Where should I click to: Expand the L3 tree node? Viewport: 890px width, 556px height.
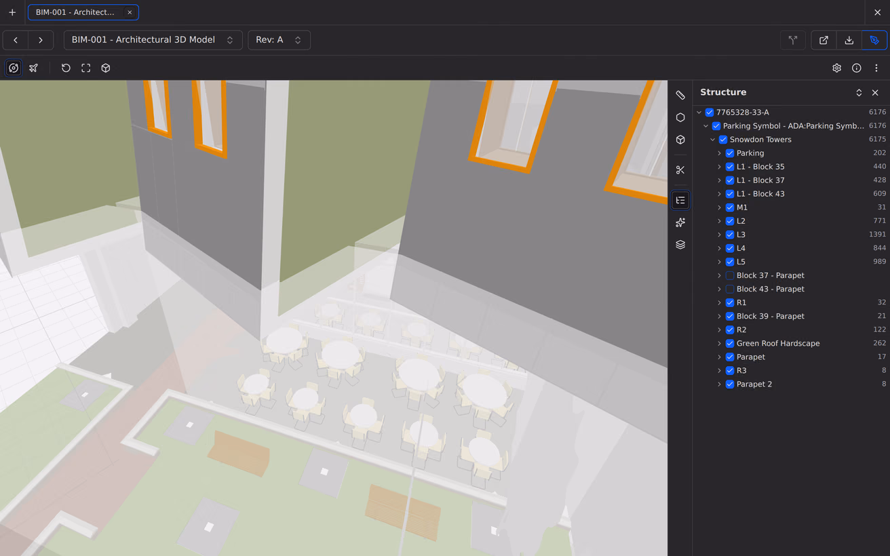click(720, 235)
